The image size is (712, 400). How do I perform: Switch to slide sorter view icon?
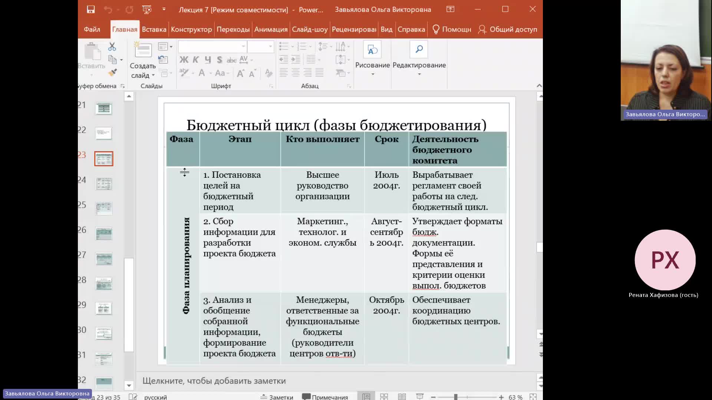click(384, 397)
